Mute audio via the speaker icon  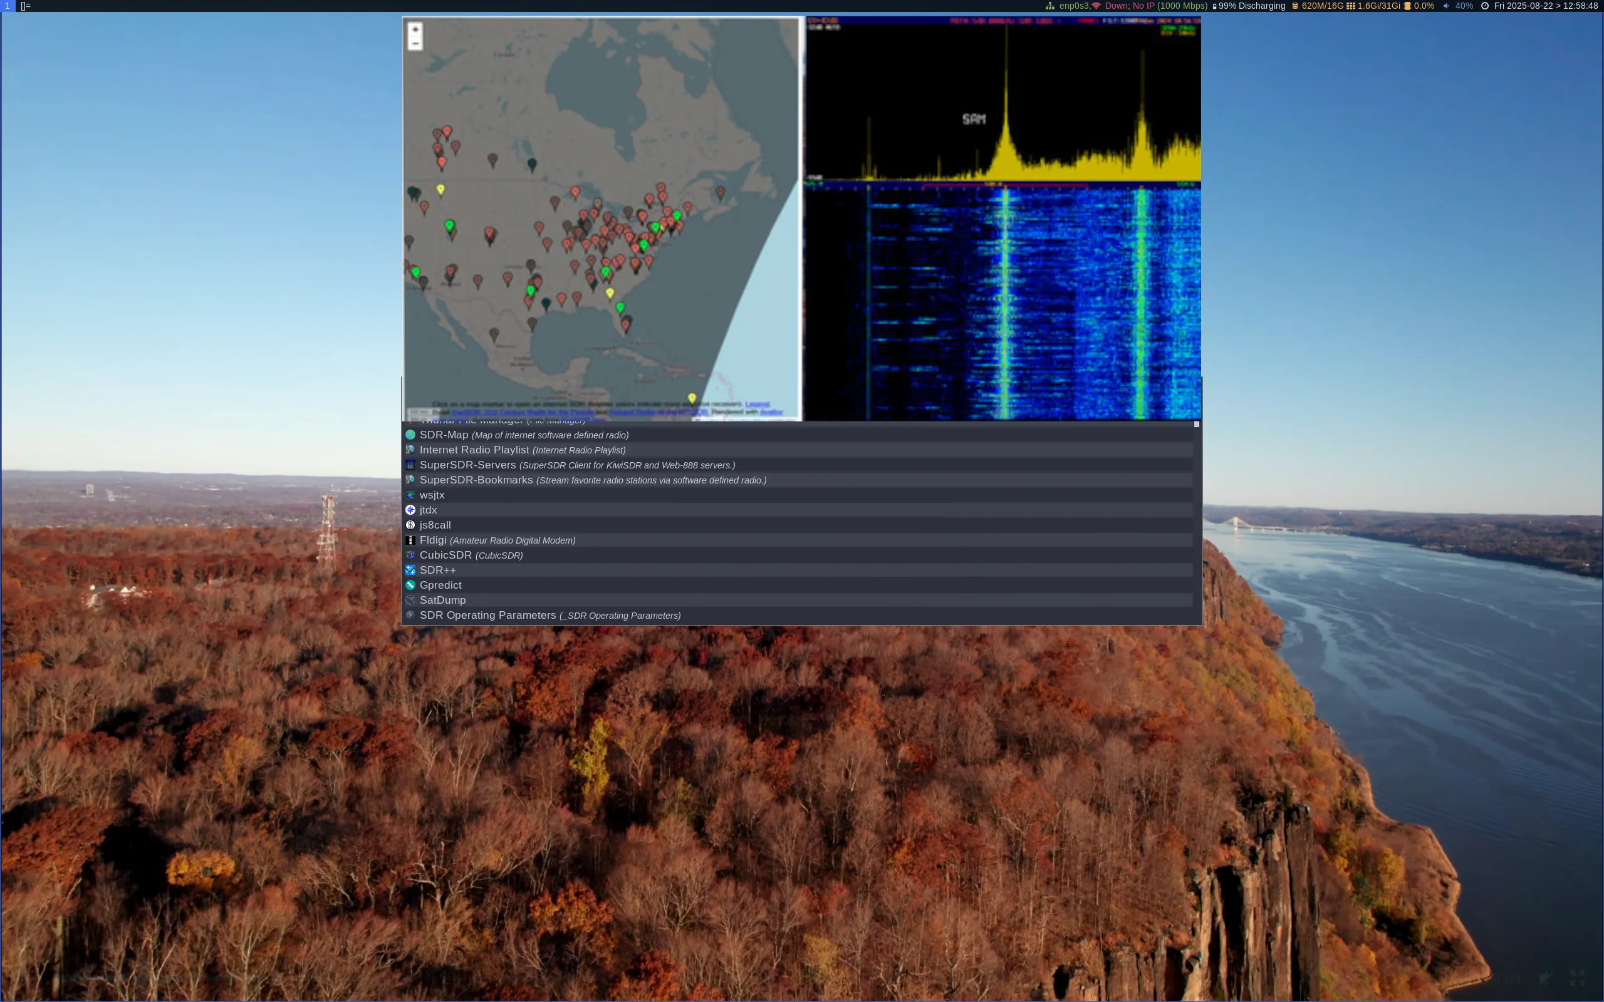pos(1446,5)
